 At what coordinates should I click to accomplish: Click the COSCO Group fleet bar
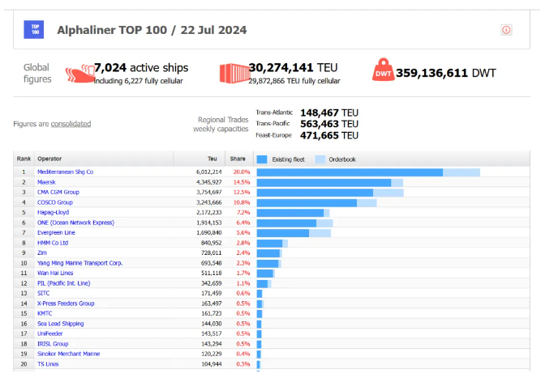(x=307, y=202)
